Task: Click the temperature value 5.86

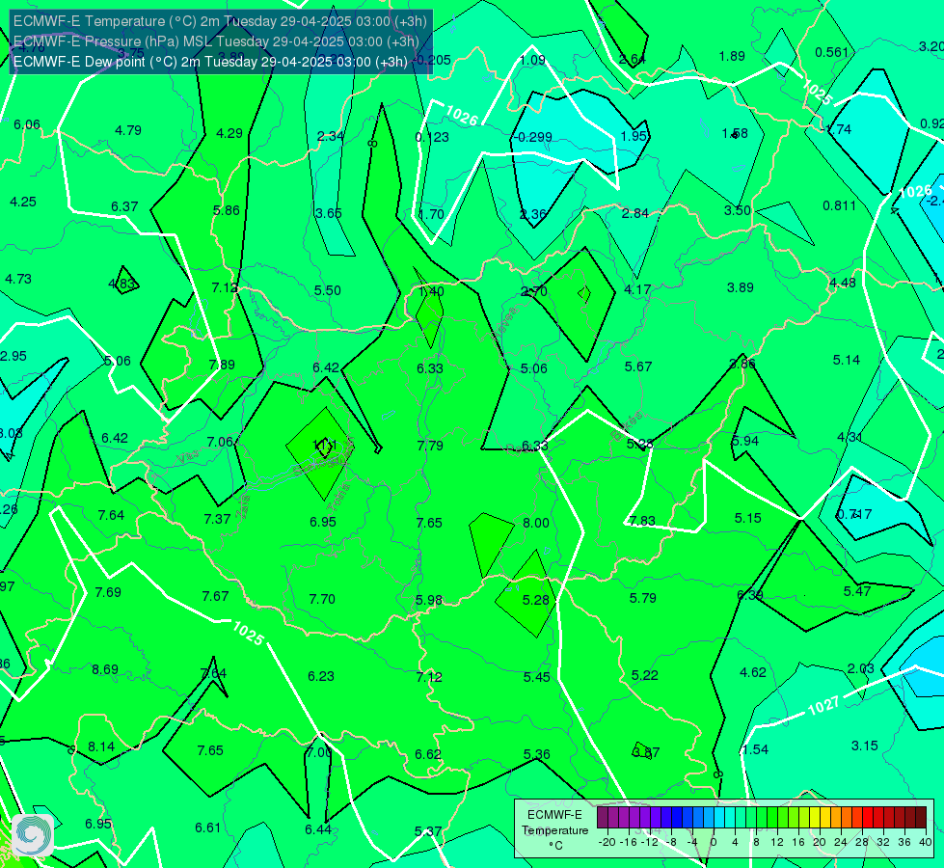Action: (227, 210)
